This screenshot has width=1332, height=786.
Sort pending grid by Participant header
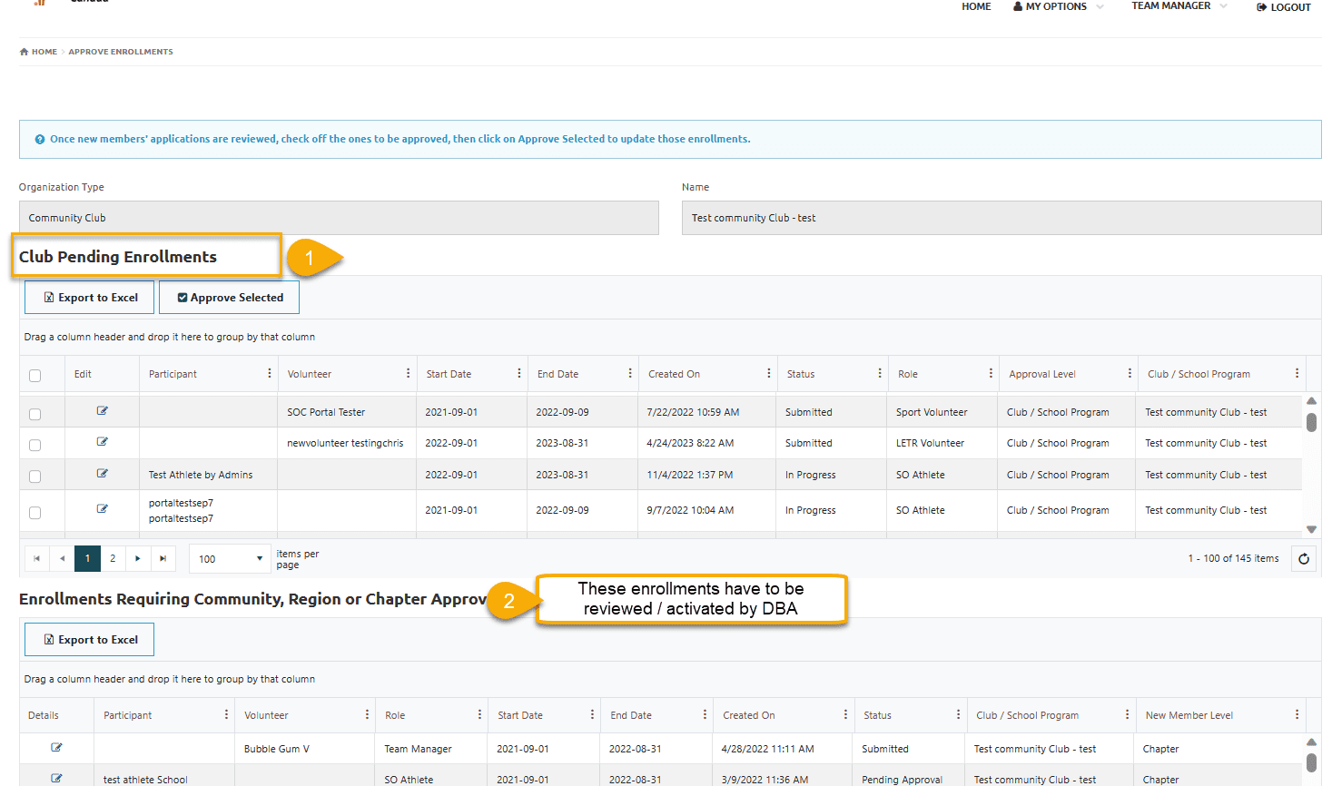[173, 374]
